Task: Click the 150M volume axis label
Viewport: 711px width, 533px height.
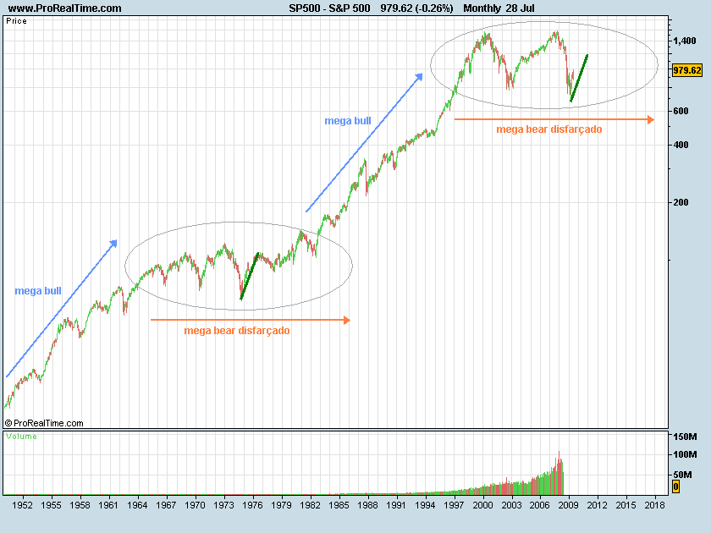Action: (685, 437)
